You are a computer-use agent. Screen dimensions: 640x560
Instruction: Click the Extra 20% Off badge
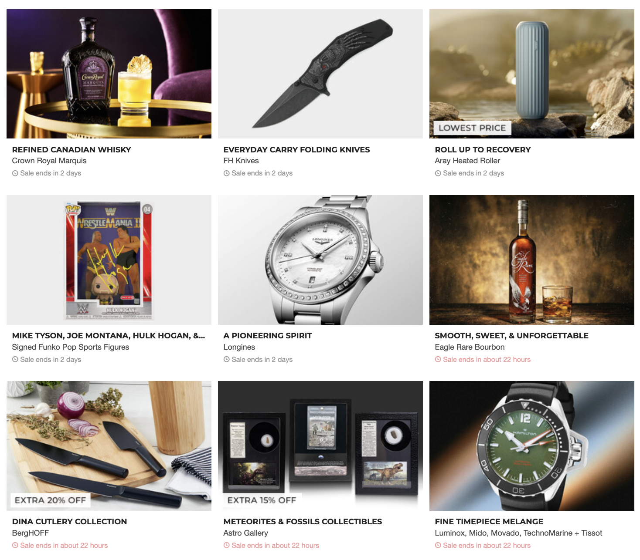tap(51, 500)
